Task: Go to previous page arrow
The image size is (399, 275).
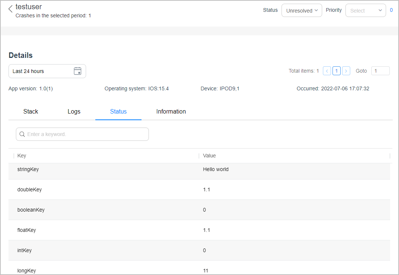Action: click(x=327, y=71)
